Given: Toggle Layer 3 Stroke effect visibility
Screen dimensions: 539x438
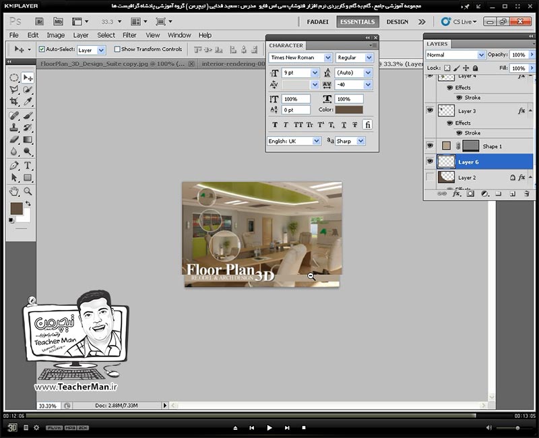Looking at the screenshot, I should coord(459,133).
